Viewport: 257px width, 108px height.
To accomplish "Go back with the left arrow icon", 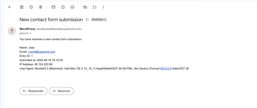I will click(10, 7).
